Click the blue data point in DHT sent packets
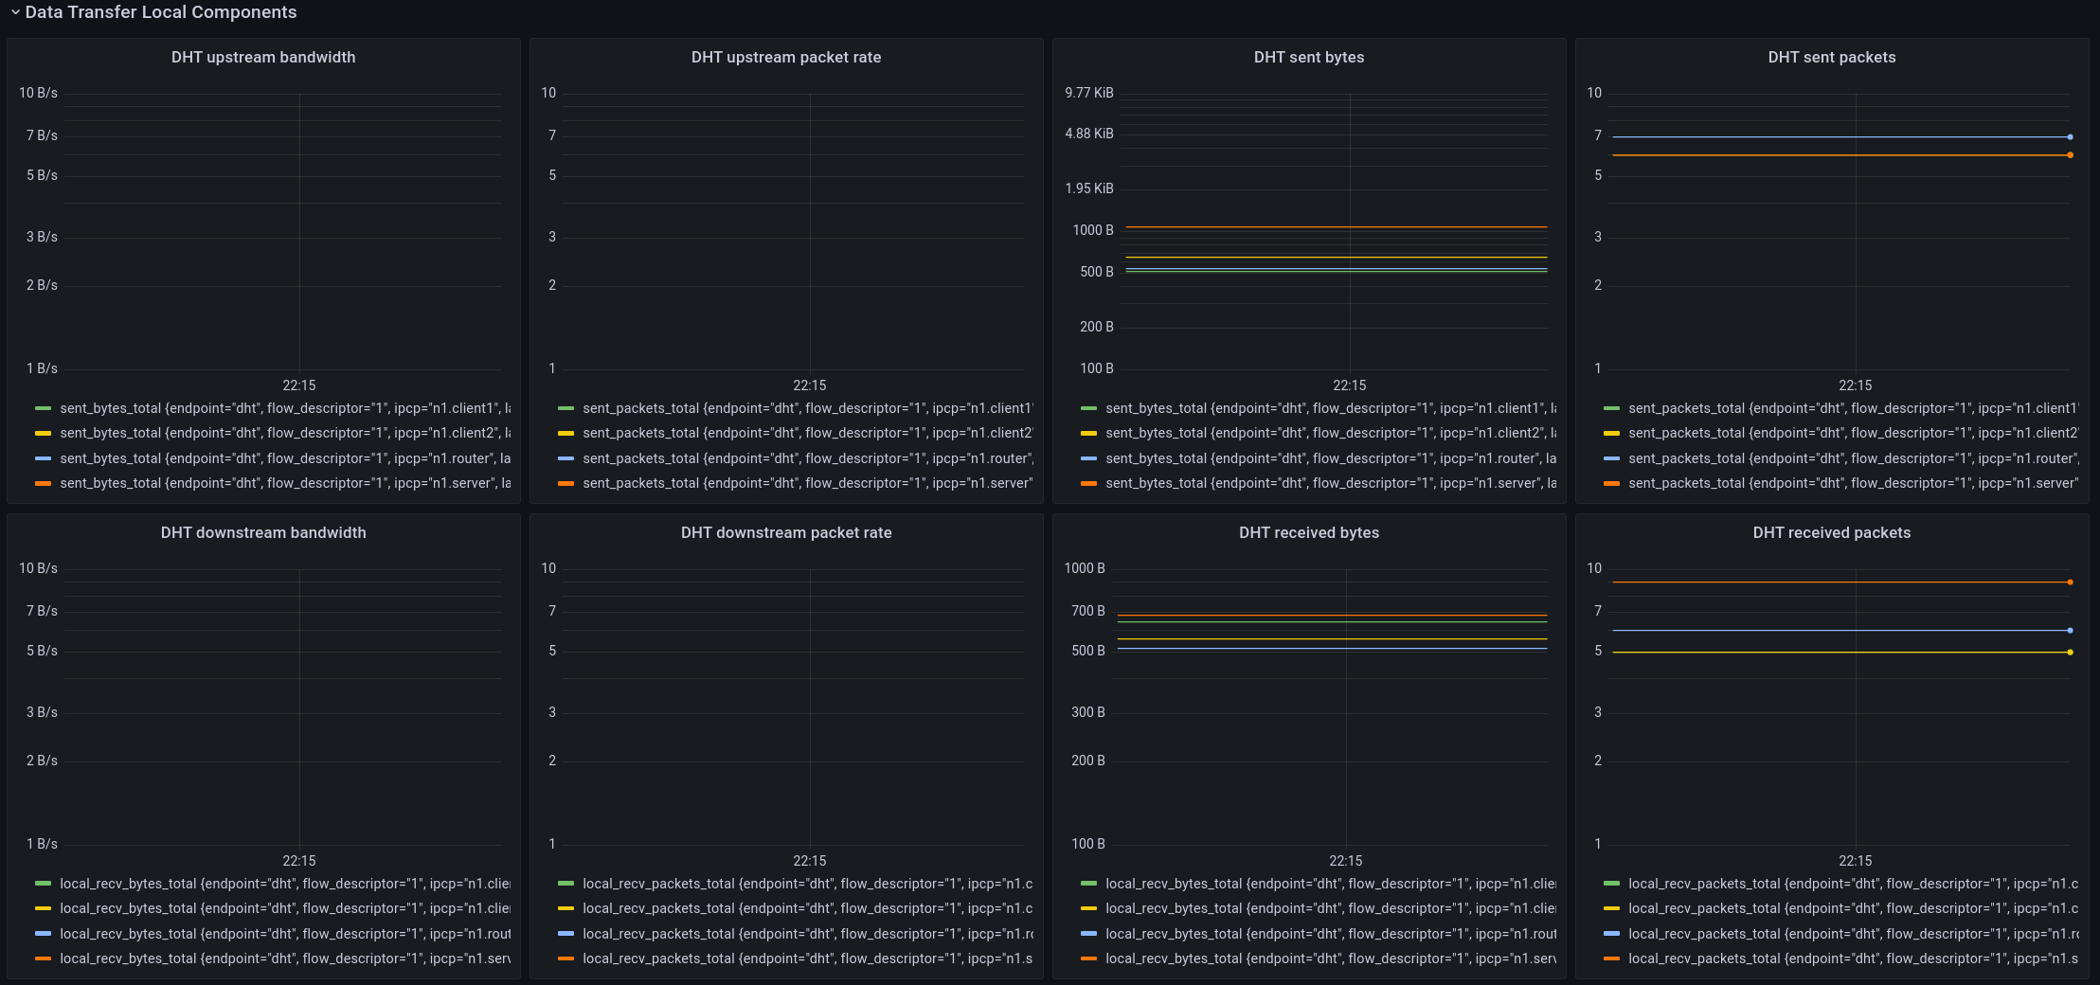The width and height of the screenshot is (2100, 985). (x=2070, y=137)
